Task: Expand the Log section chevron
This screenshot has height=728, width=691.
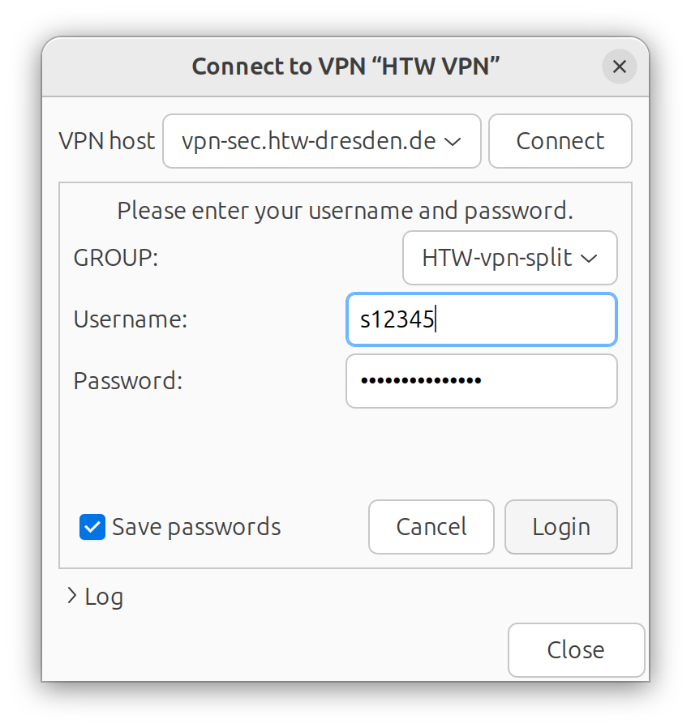Action: 71,597
